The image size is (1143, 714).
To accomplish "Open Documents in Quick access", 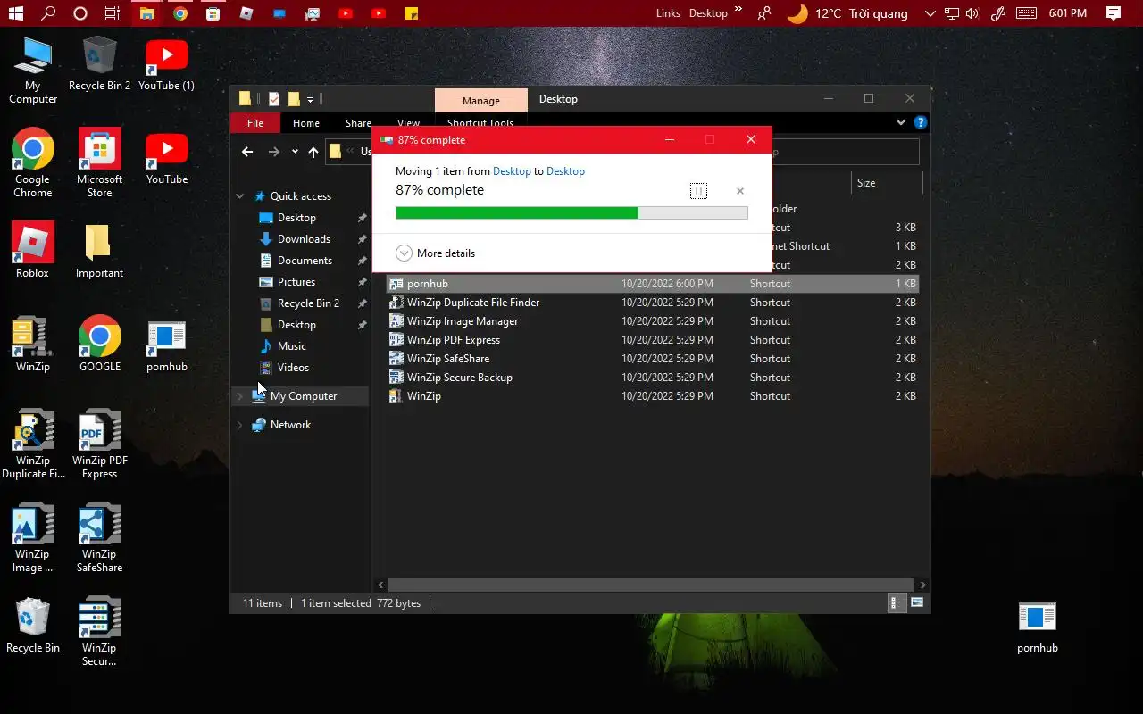I will pos(305,261).
